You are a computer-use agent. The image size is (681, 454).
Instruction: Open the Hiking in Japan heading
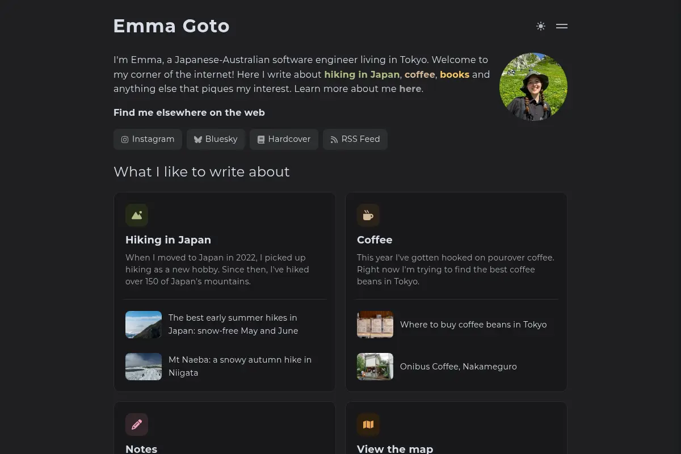coord(168,239)
